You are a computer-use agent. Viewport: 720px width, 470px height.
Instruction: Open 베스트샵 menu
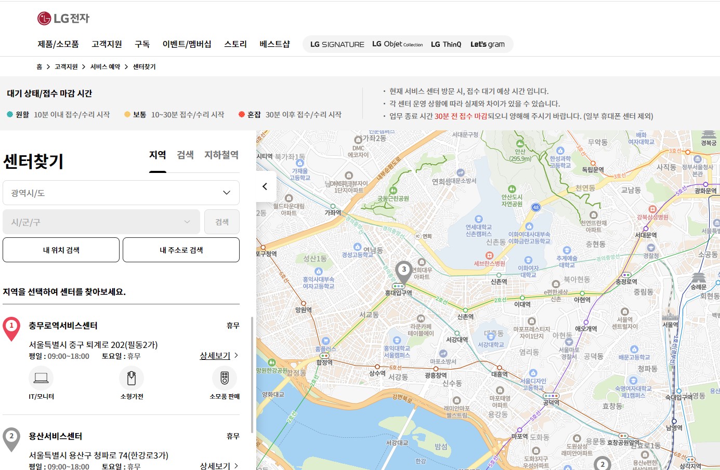pyautogui.click(x=274, y=44)
